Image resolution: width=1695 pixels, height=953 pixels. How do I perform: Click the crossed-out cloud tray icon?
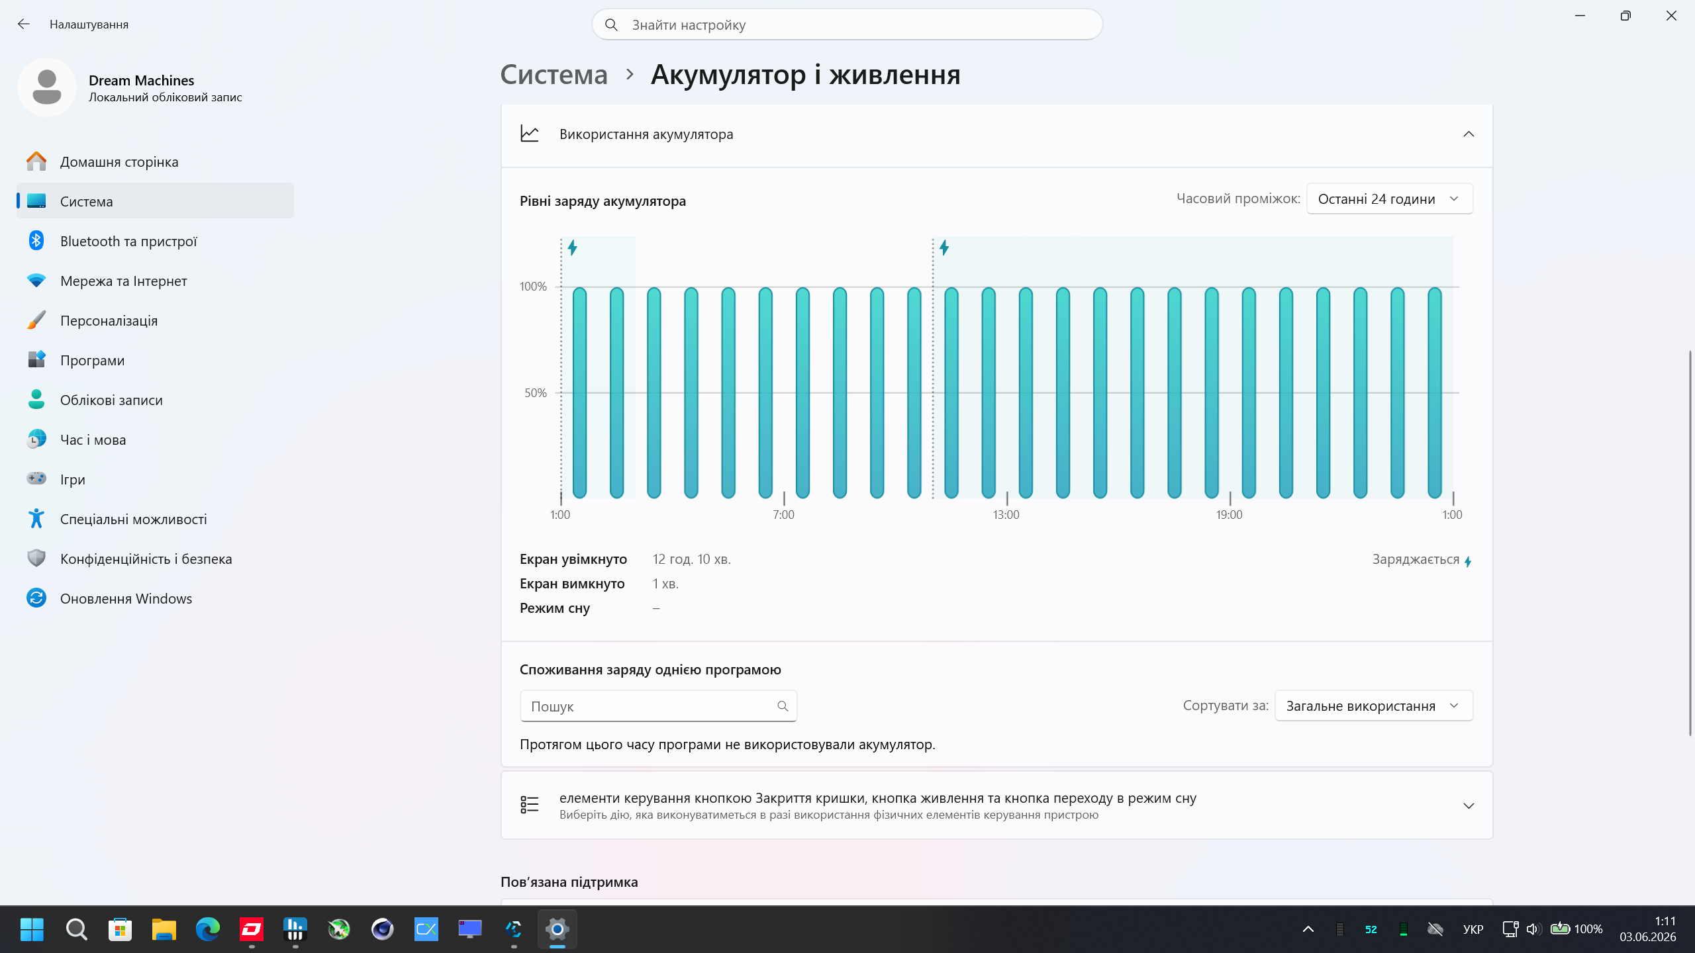click(x=1435, y=929)
